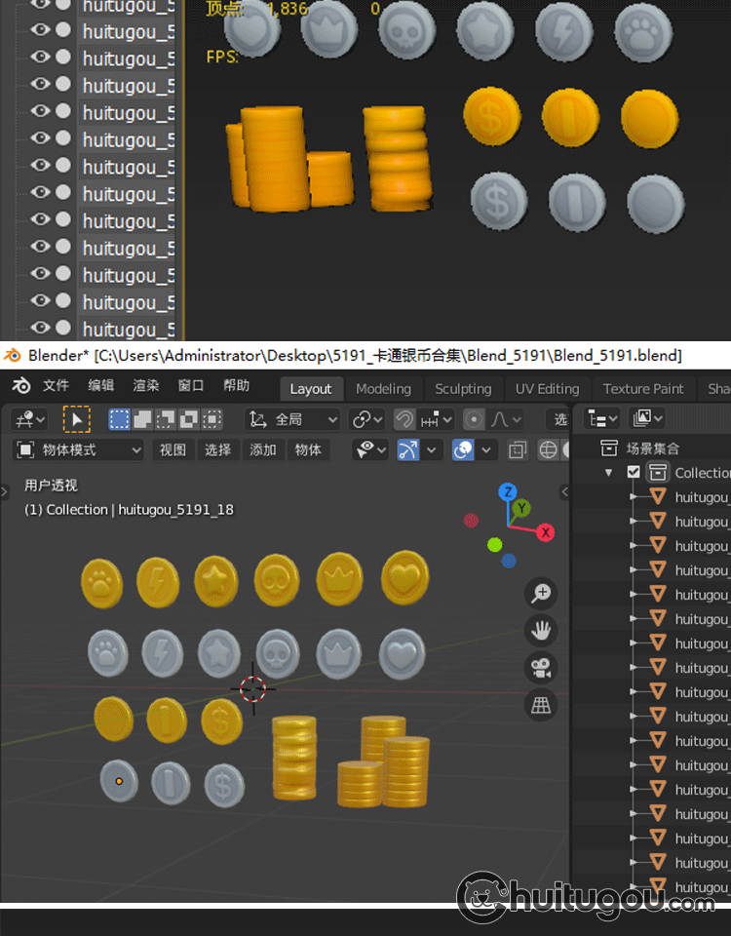Open the 文件 (File) menu
This screenshot has width=731, height=936.
click(57, 386)
